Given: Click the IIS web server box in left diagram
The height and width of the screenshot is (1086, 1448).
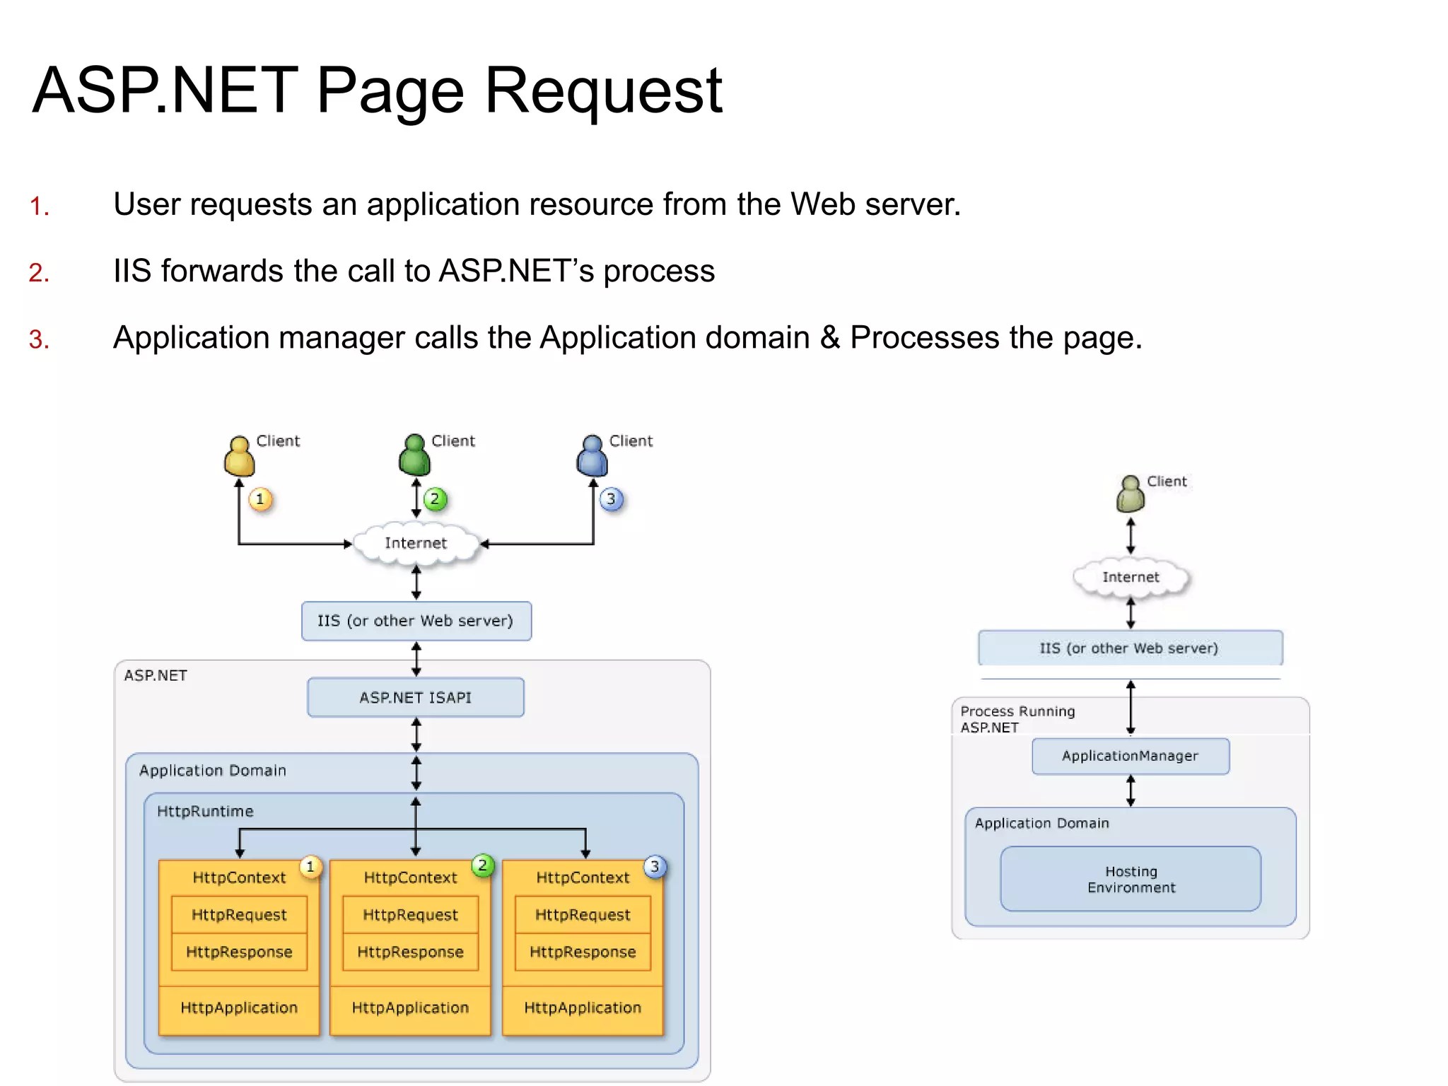Looking at the screenshot, I should pos(416,621).
